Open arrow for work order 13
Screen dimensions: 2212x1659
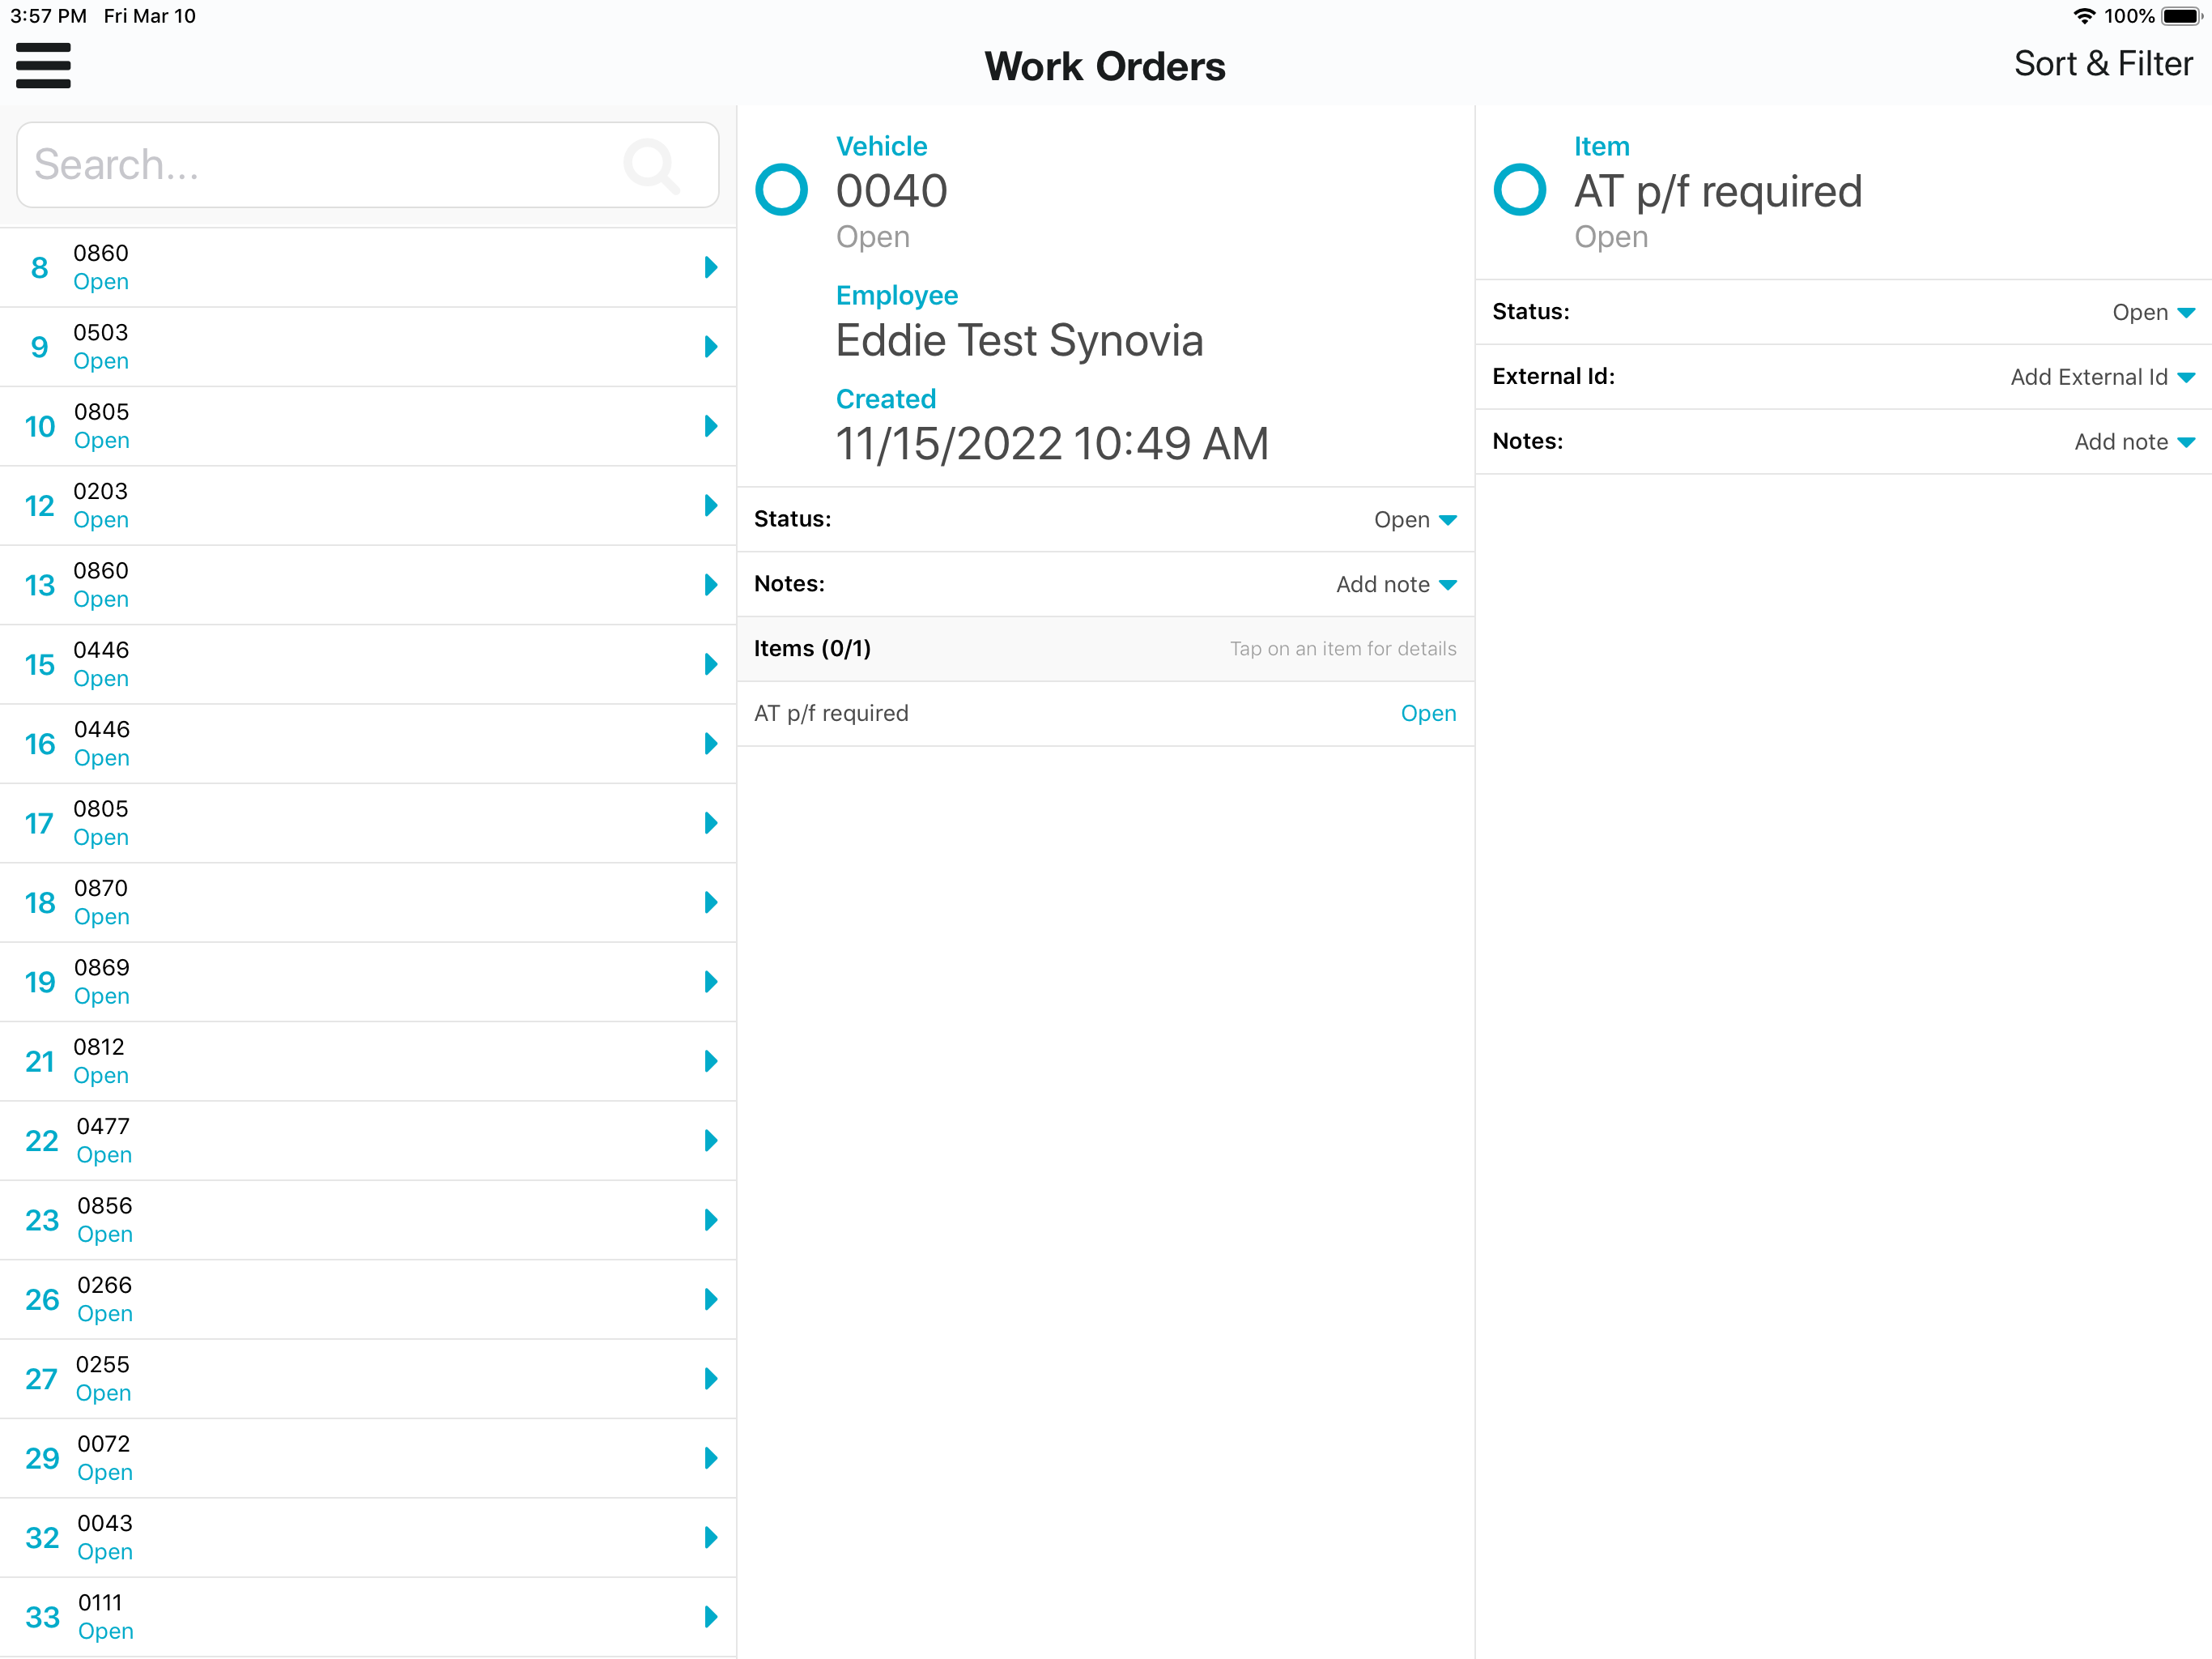pyautogui.click(x=711, y=584)
